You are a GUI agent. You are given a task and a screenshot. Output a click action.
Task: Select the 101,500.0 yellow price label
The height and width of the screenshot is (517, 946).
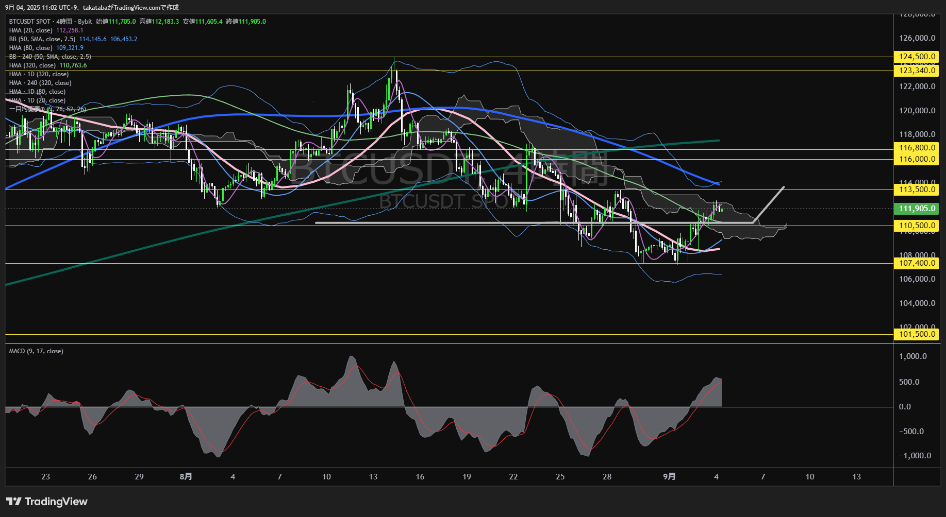(x=917, y=334)
